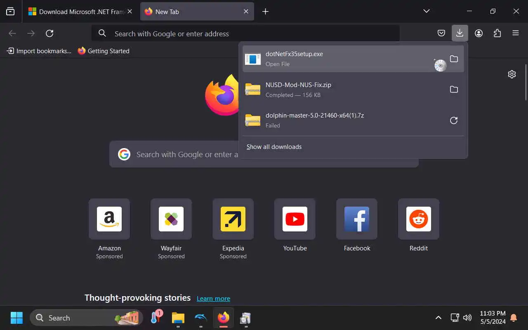Close the New Tab tab
This screenshot has height=330, width=528.
246,12
